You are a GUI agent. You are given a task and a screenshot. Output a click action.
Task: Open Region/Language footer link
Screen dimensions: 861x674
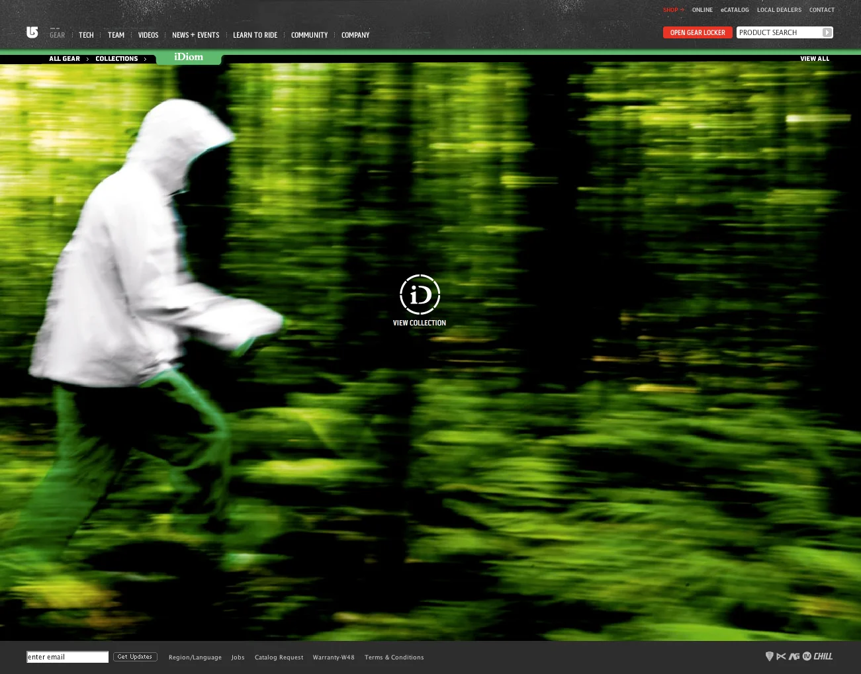tap(195, 657)
